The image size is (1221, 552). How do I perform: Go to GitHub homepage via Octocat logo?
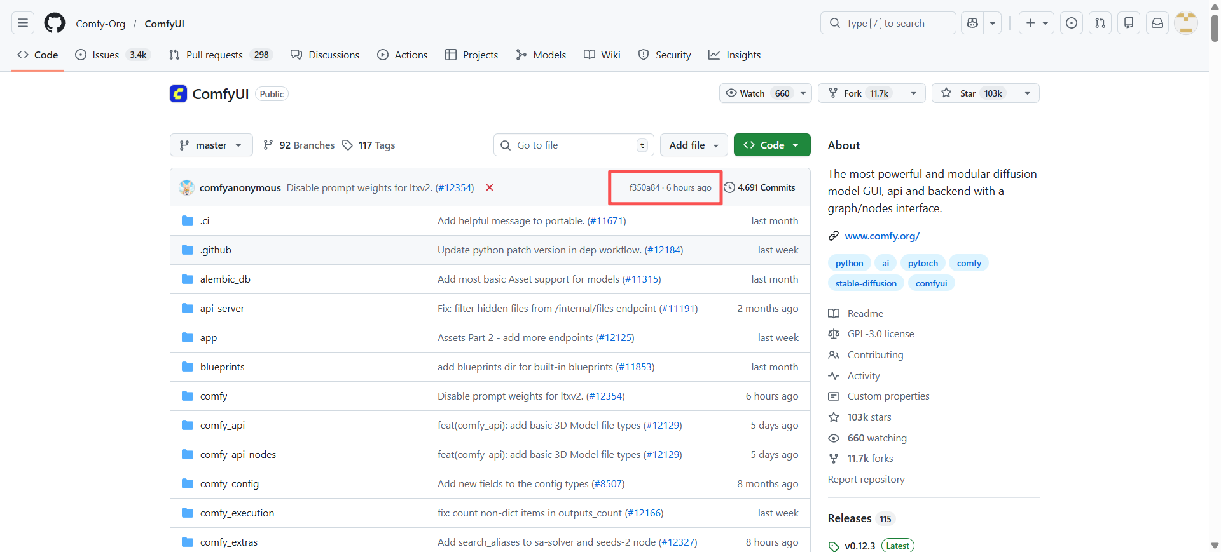coord(55,24)
